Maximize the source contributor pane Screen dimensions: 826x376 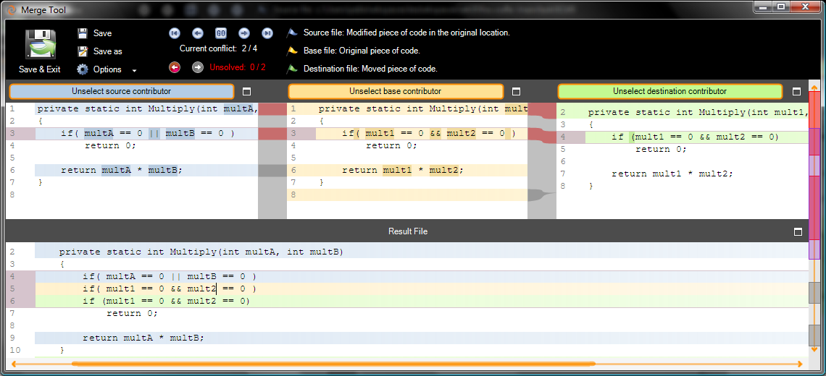click(x=246, y=92)
